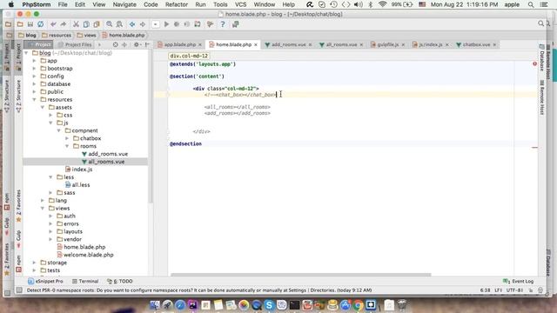
Task: Close the app.blade.php tab
Action: (x=199, y=44)
